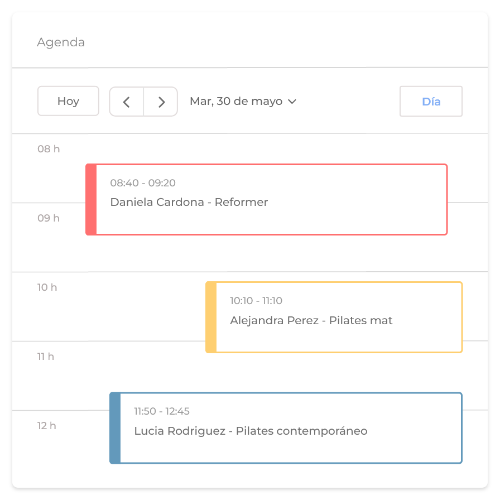
Task: Click the 08:40 - 09:20 time text
Action: pos(143,183)
